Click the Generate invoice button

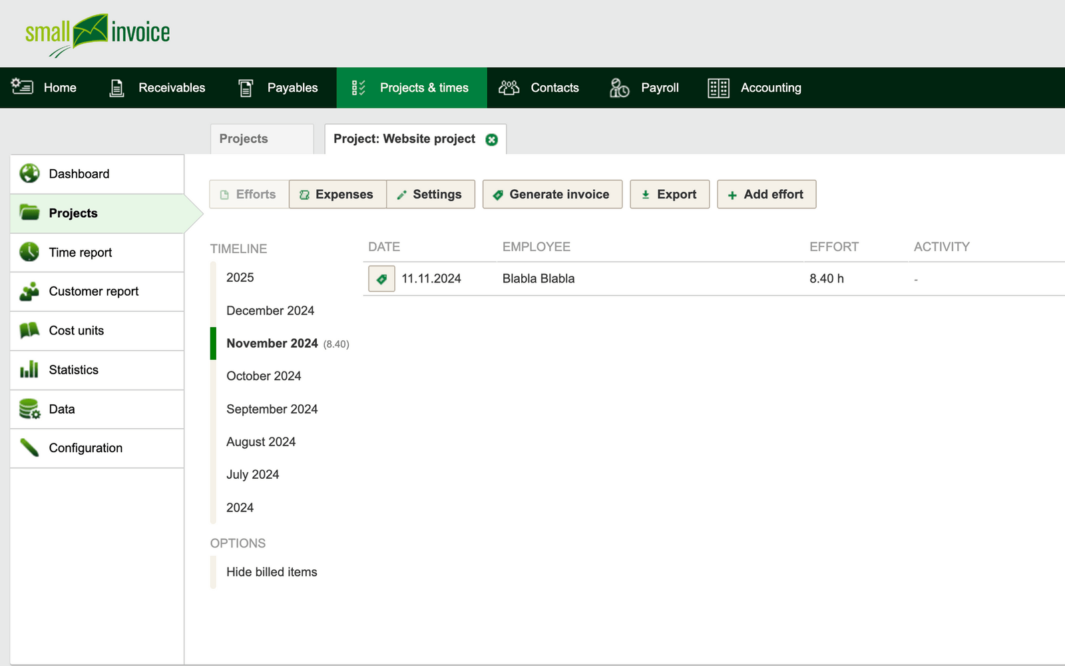[552, 194]
